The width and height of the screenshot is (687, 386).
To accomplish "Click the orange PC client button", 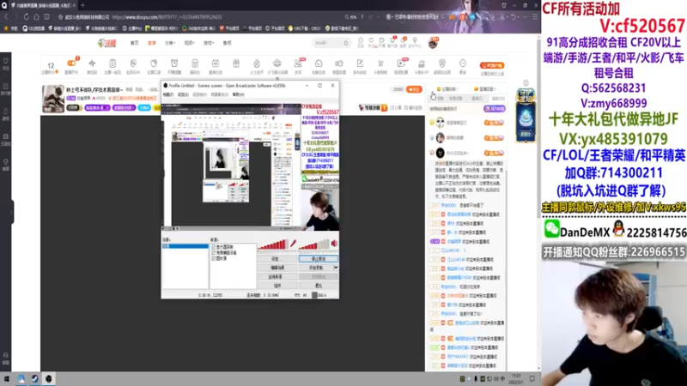I will (492, 65).
